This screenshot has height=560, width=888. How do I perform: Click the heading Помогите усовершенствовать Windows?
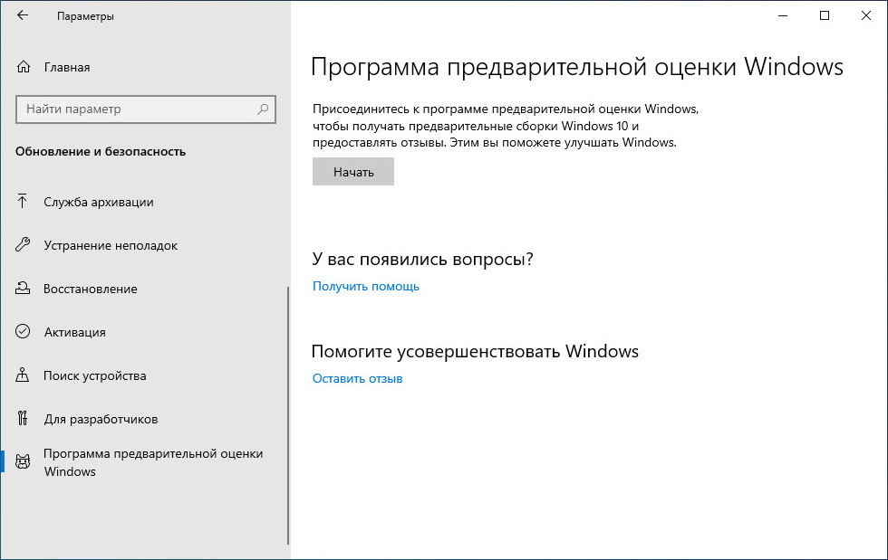pyautogui.click(x=475, y=351)
